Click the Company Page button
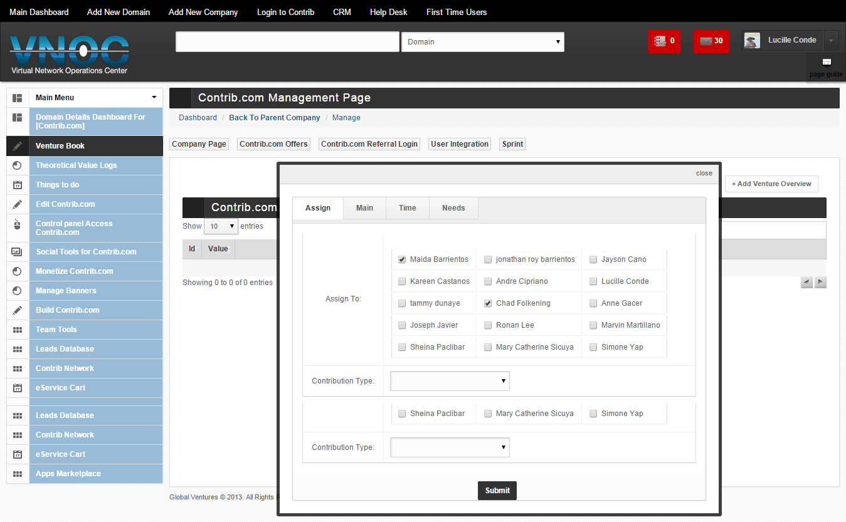Screen dimensions: 846x522 [199, 144]
